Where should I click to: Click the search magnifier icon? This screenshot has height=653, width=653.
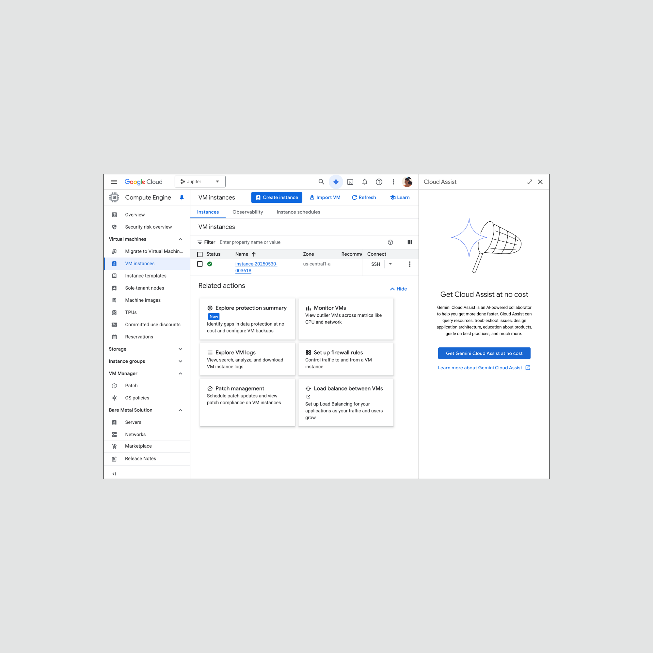coord(321,182)
